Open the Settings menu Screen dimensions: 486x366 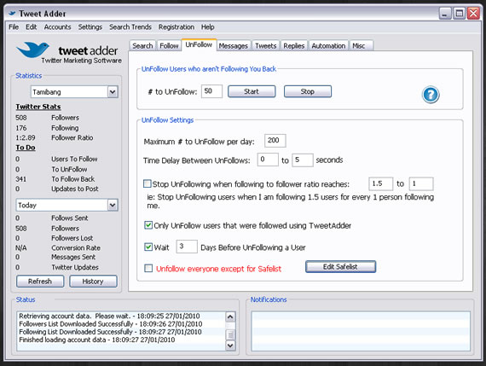coord(90,27)
